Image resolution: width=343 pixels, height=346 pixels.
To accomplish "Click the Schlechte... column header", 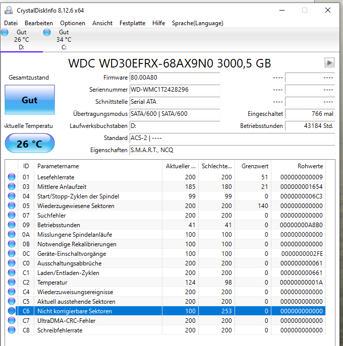I will (x=216, y=166).
